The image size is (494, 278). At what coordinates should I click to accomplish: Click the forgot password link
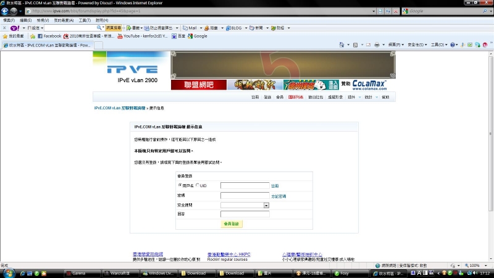pyautogui.click(x=278, y=196)
